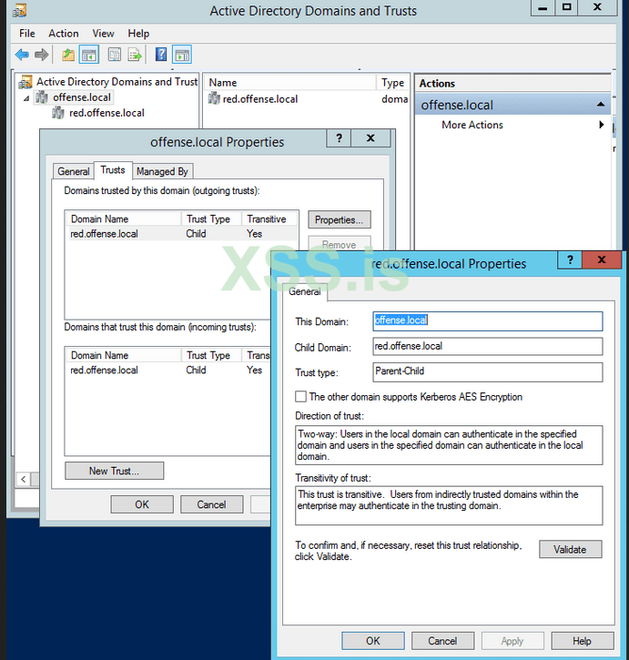
Task: Click red.offense.local row in the Name list
Action: coord(259,99)
